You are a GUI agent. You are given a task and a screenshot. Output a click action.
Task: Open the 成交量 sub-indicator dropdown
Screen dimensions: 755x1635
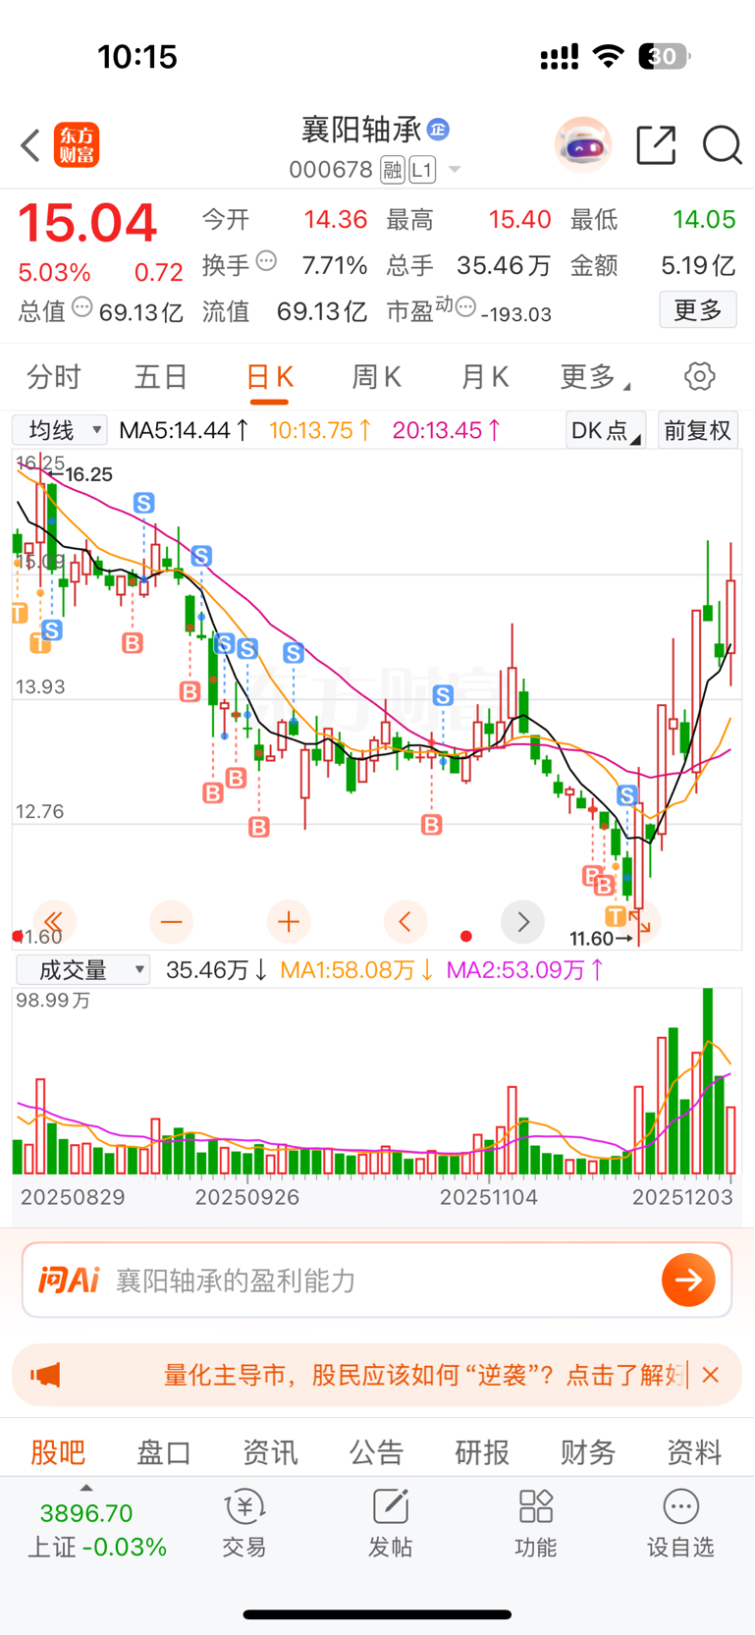[82, 970]
